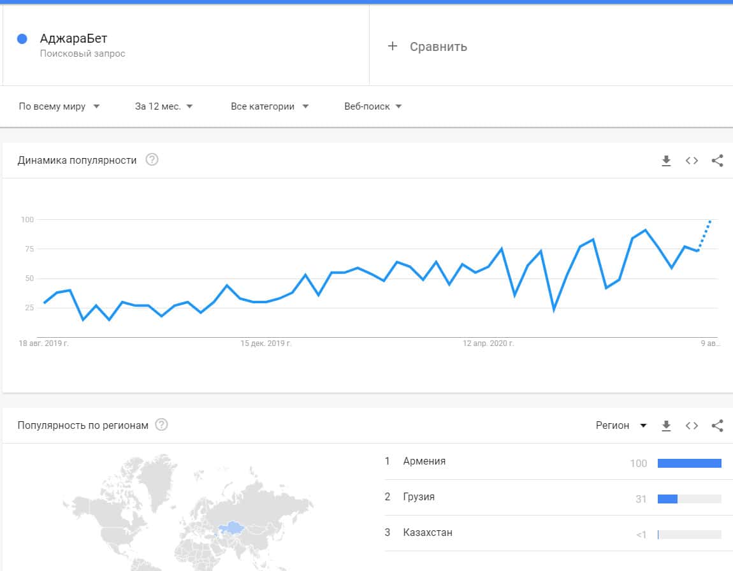Viewport: 733px width, 571px height.
Task: Download the regional popularity data
Action: (x=666, y=426)
